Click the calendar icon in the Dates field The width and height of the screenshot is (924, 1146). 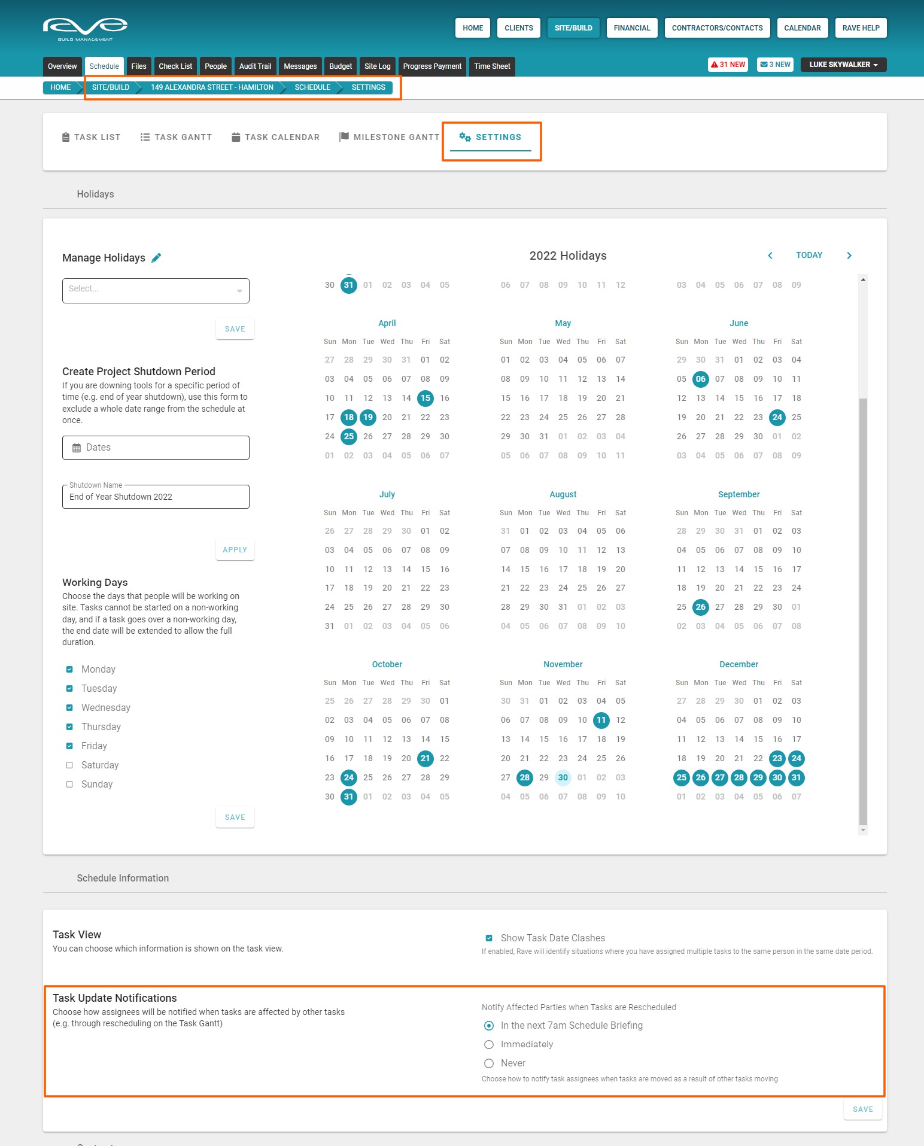(77, 448)
